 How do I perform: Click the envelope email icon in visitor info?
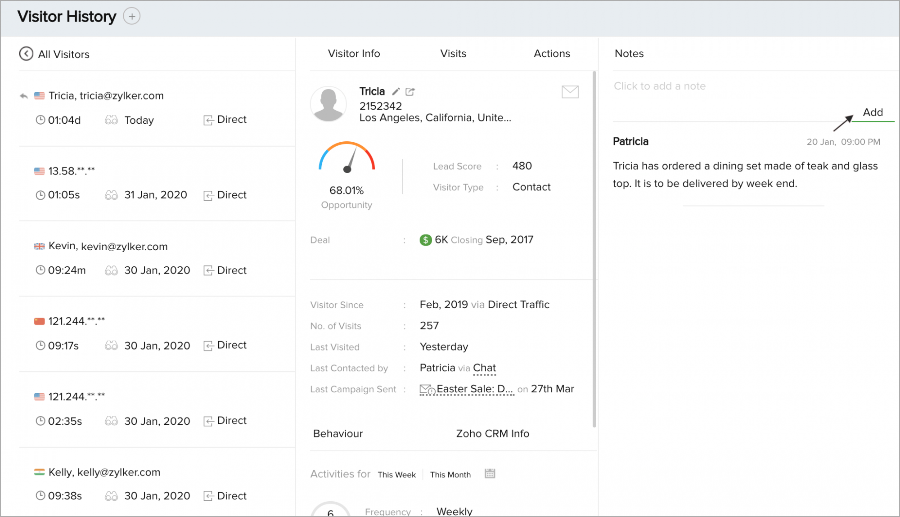570,92
